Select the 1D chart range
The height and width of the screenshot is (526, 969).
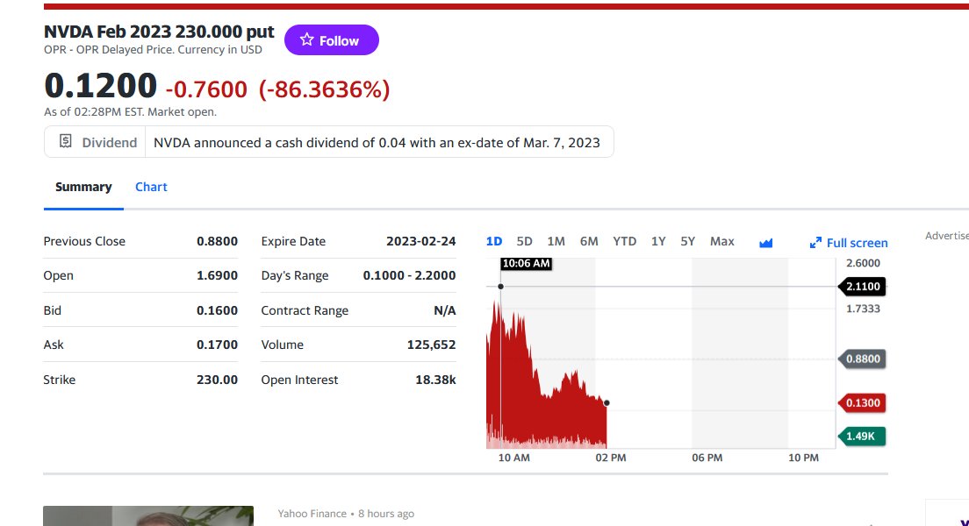[x=494, y=241]
